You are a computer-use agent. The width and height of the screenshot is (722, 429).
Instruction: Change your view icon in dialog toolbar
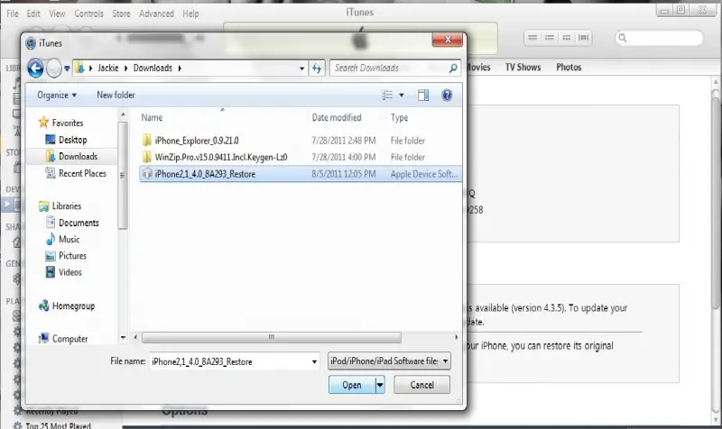[387, 96]
